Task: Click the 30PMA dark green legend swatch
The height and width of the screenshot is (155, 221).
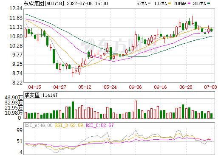Action: [209, 3]
